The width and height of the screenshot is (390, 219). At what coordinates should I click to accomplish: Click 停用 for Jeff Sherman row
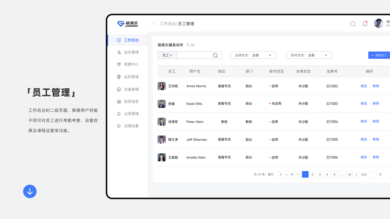coord(376,139)
